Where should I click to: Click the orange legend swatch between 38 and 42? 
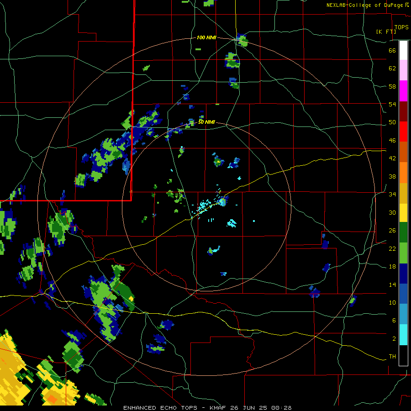(403, 173)
